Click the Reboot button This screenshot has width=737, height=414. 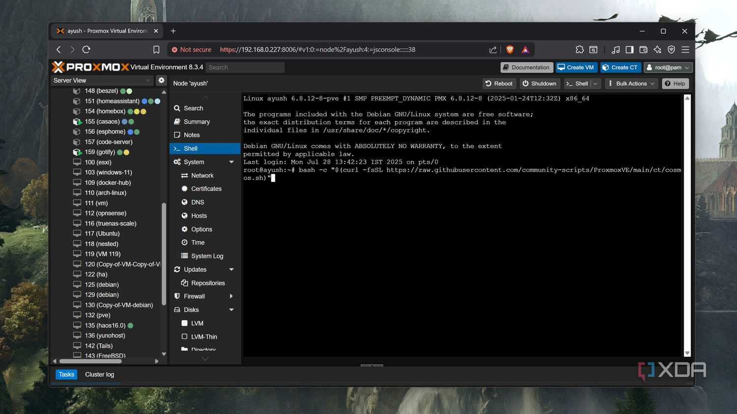coord(499,83)
